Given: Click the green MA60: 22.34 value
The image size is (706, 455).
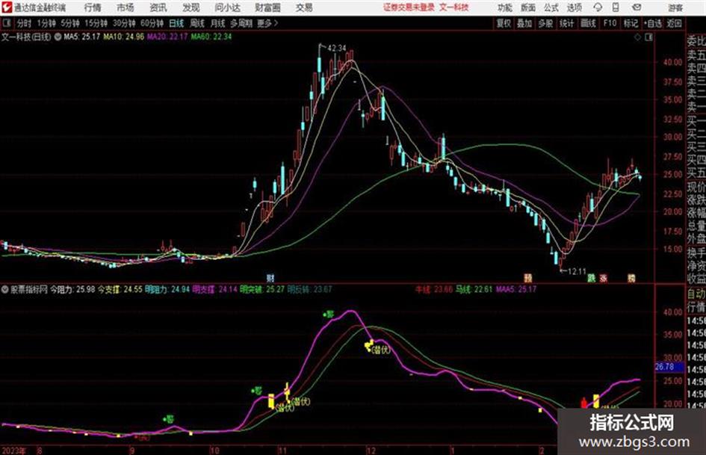Looking at the screenshot, I should [x=211, y=37].
